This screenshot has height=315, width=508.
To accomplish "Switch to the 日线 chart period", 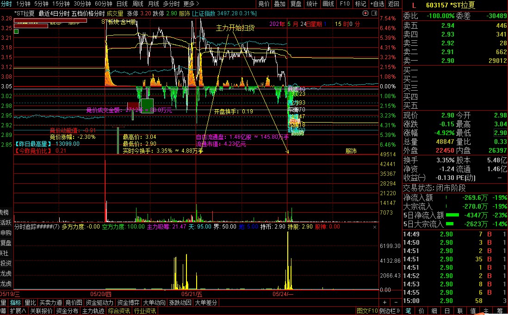I will 122,4.
